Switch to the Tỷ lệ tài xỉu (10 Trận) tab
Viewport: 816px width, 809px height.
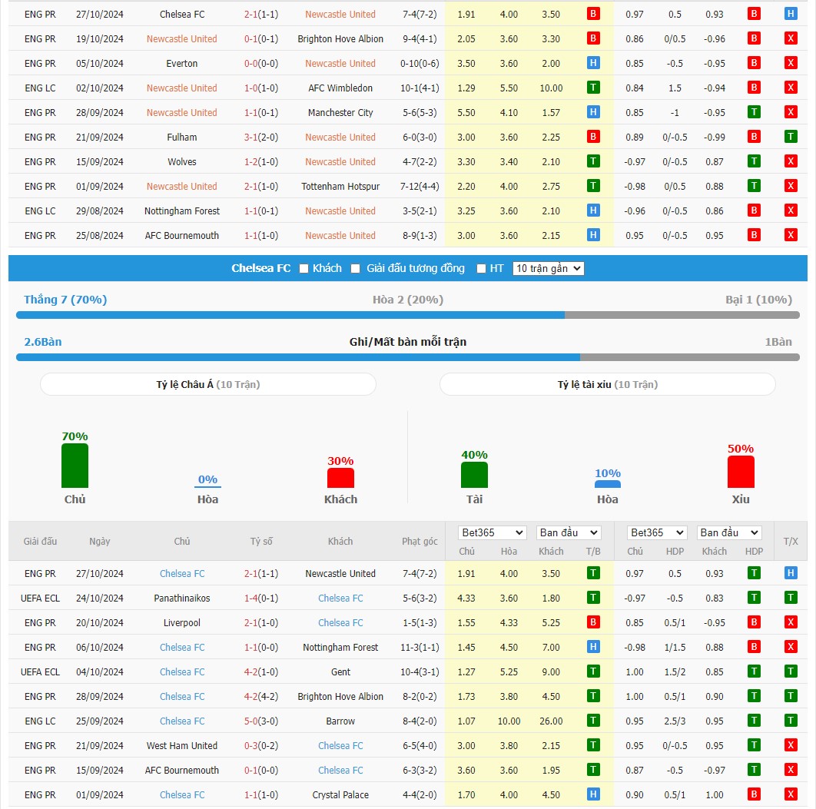(607, 384)
